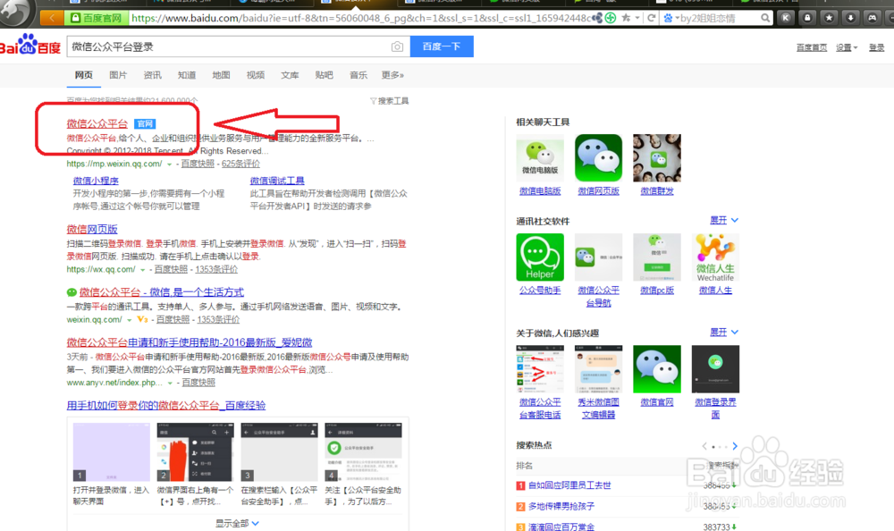This screenshot has width=894, height=531.
Task: Click the lock toolbar icon
Action: (807, 18)
